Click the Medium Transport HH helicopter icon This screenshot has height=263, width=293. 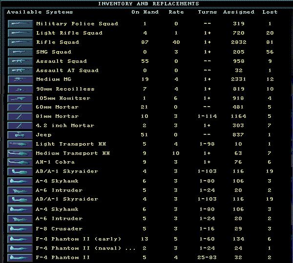pos(20,153)
